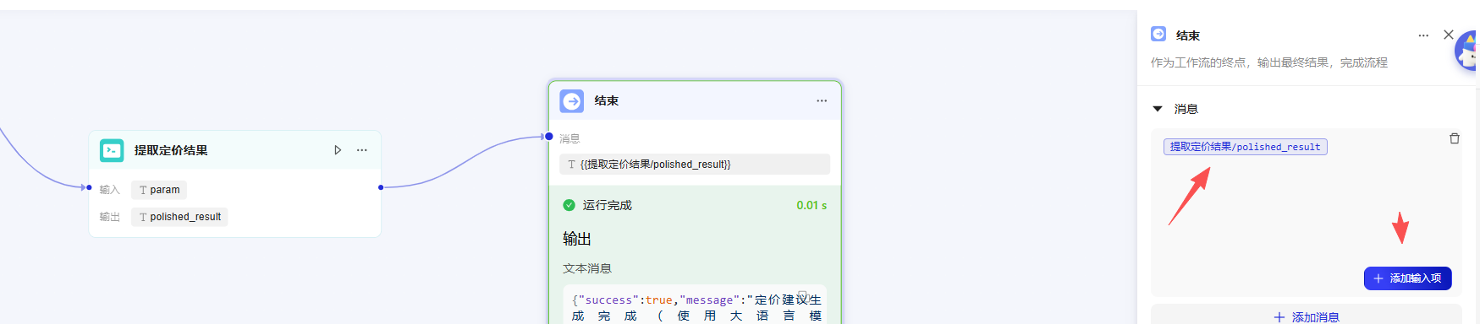
Task: Click the 消息 section heading in side panel
Action: tap(1186, 109)
